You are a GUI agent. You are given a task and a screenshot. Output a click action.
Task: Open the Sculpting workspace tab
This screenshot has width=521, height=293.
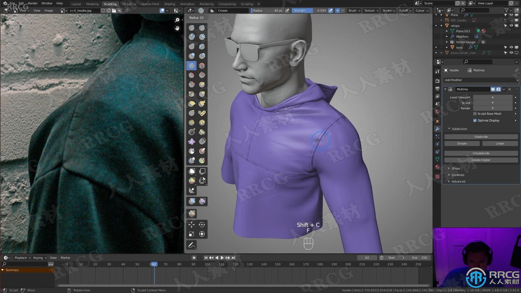110,4
